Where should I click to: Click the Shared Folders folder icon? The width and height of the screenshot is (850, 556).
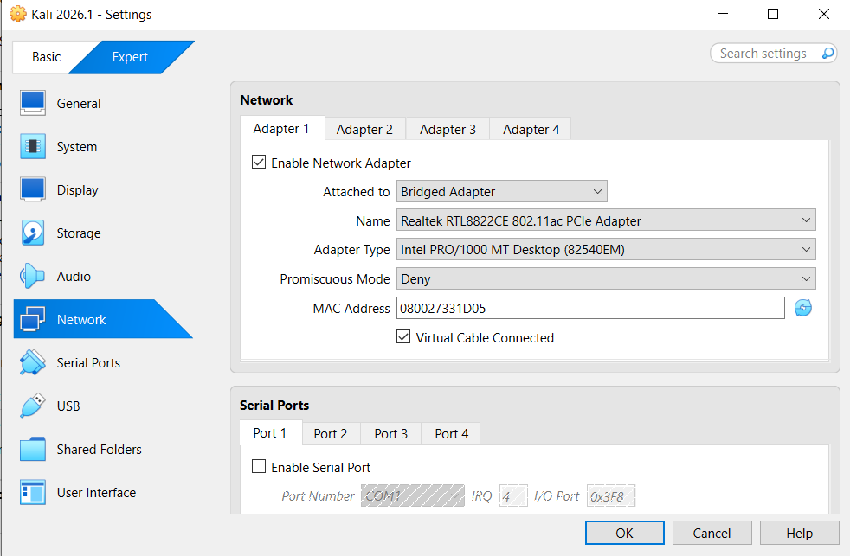tap(33, 450)
